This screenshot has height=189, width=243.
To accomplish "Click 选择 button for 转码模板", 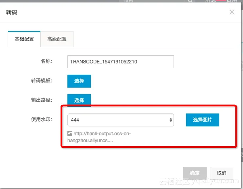I will point(79,81).
